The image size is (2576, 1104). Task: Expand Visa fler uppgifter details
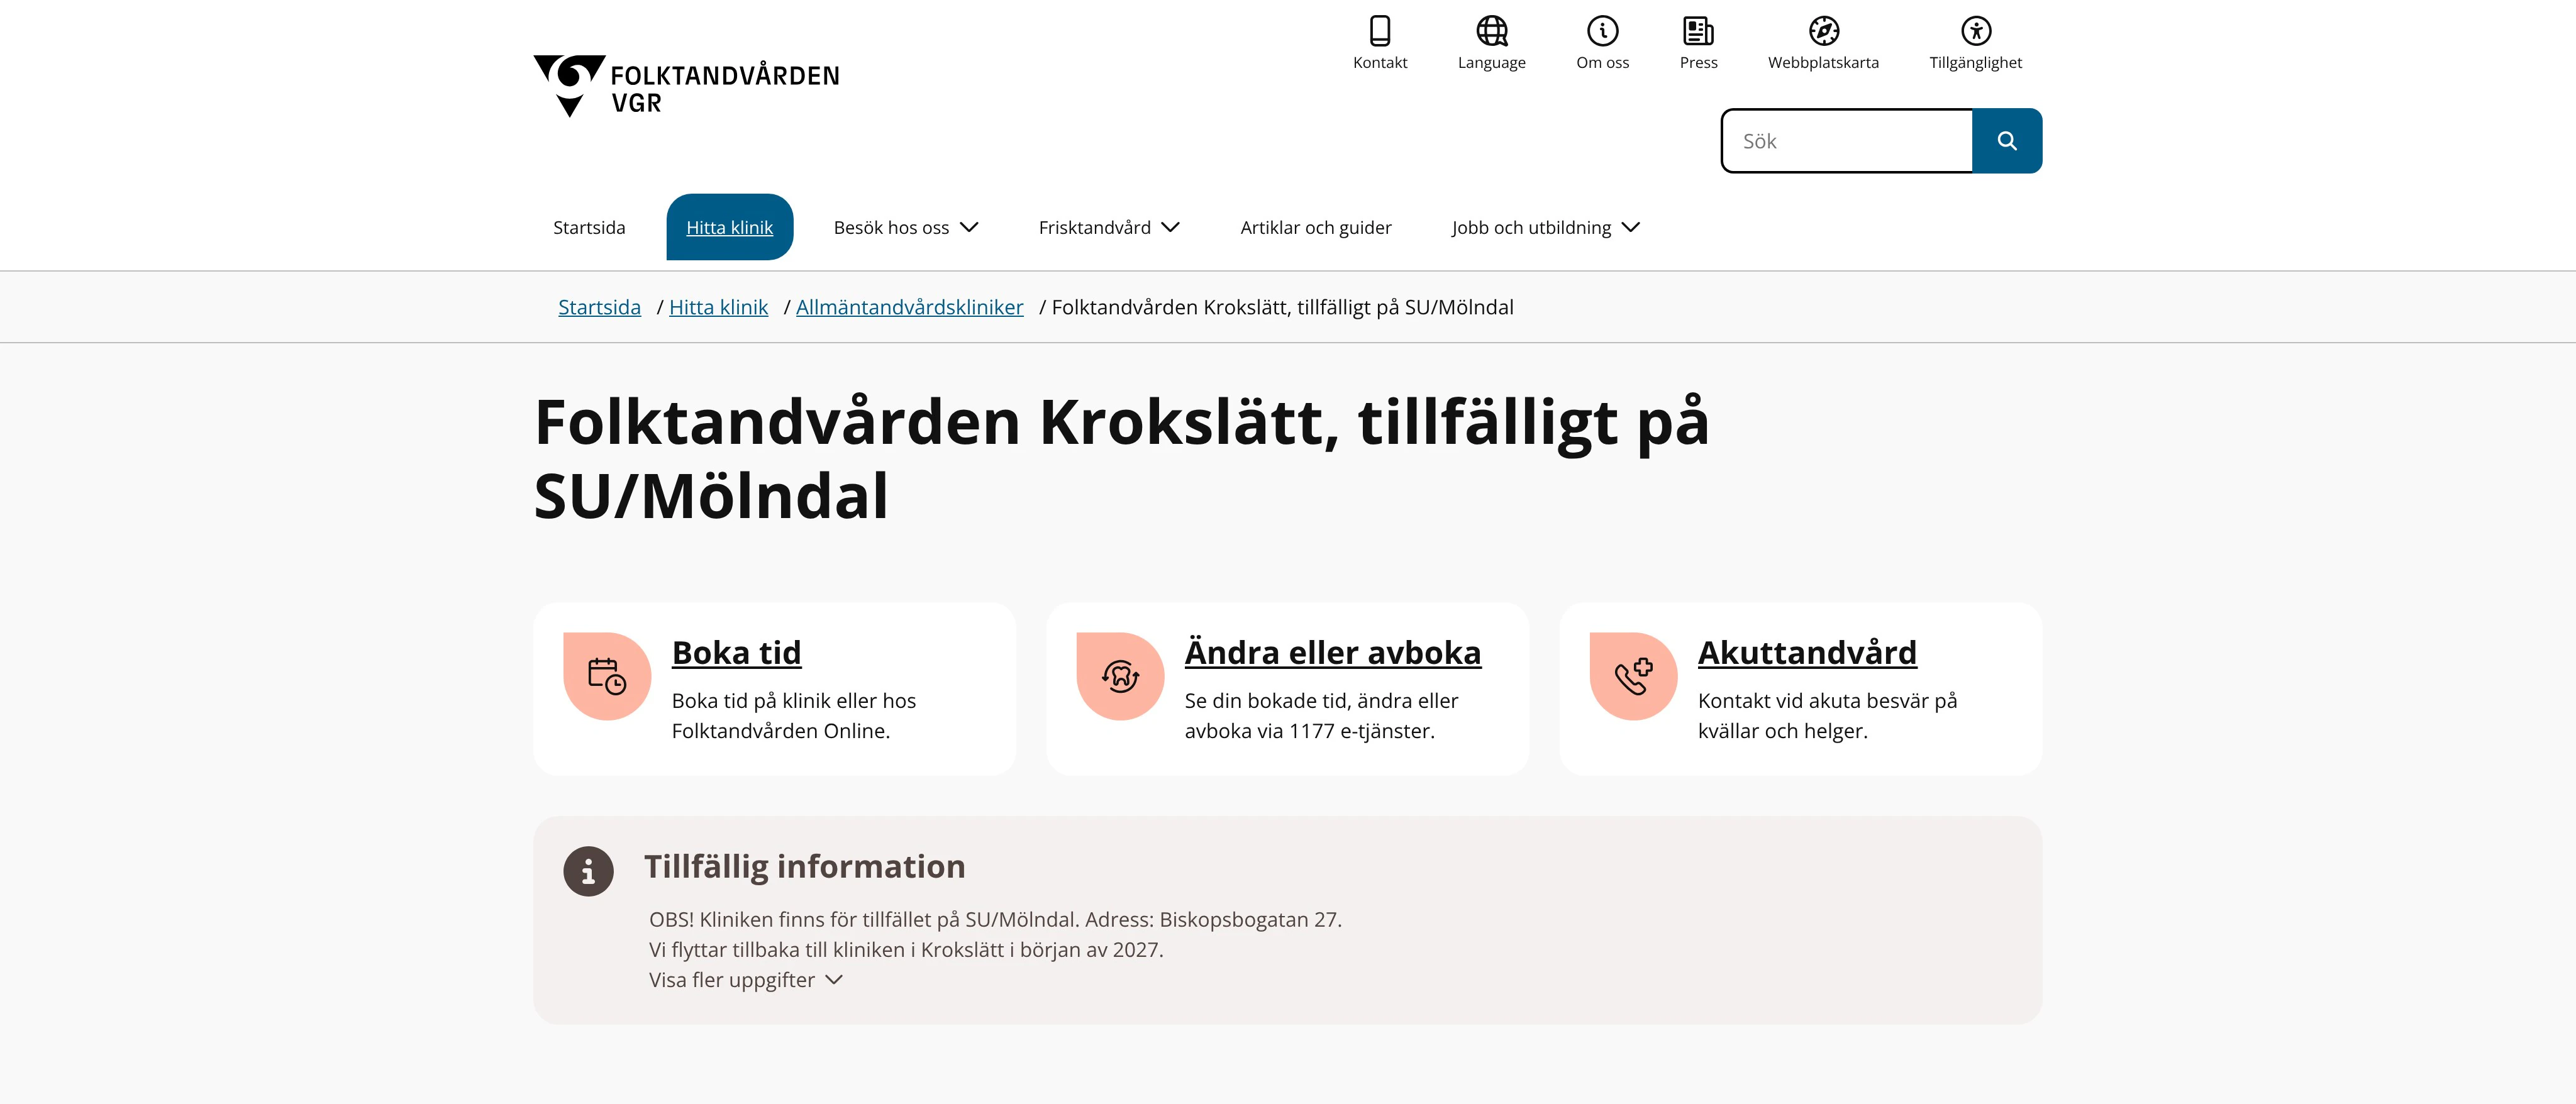tap(746, 980)
